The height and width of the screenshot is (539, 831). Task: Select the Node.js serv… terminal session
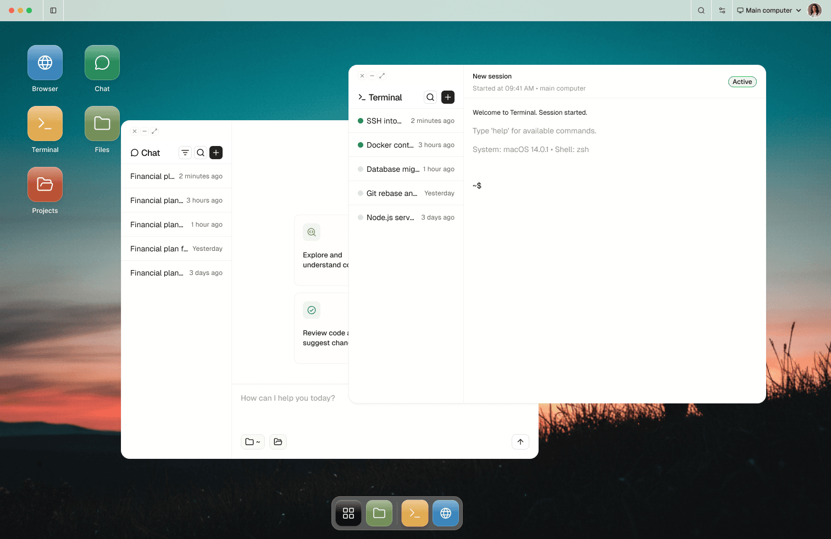[406, 217]
